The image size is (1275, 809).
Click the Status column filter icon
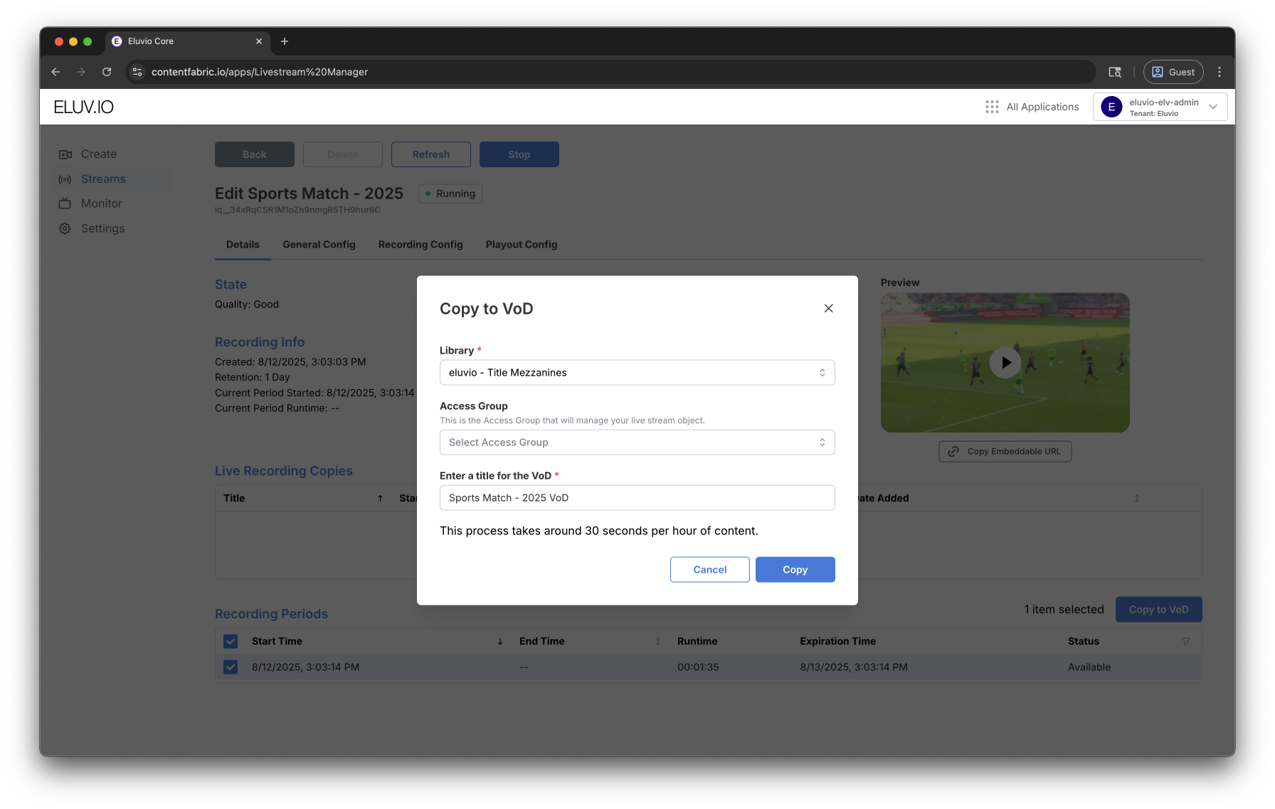[x=1185, y=641]
